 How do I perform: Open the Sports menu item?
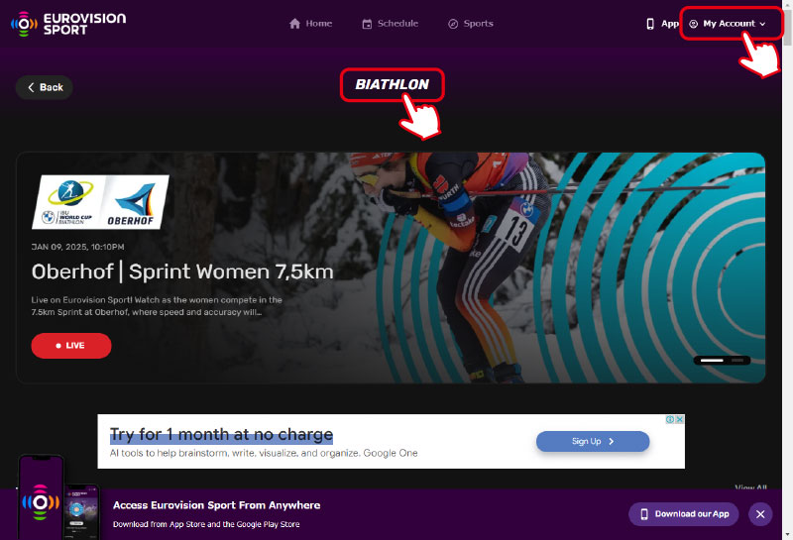click(x=470, y=24)
